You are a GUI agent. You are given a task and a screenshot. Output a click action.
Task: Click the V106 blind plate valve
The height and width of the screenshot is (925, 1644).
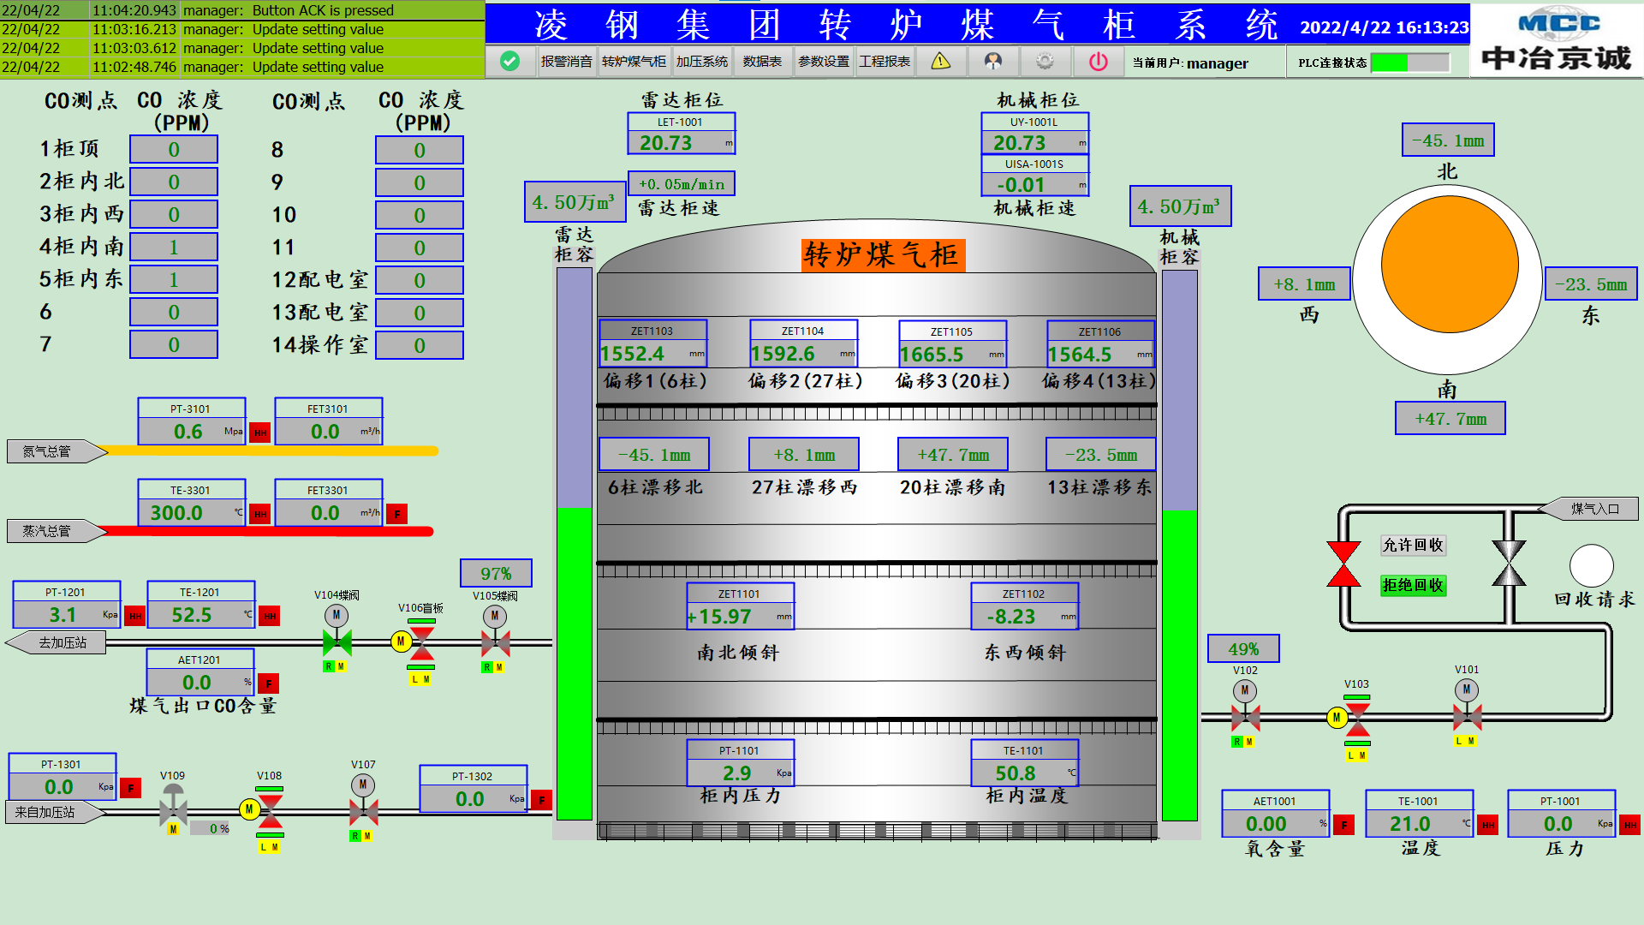tap(420, 642)
